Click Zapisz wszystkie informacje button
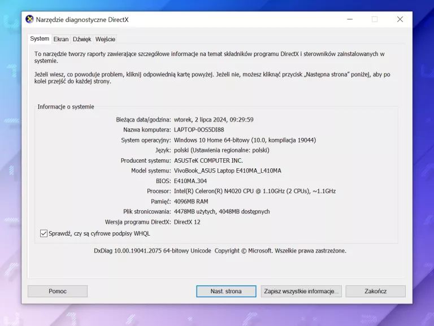Image resolution: width=434 pixels, height=326 pixels. 301,292
